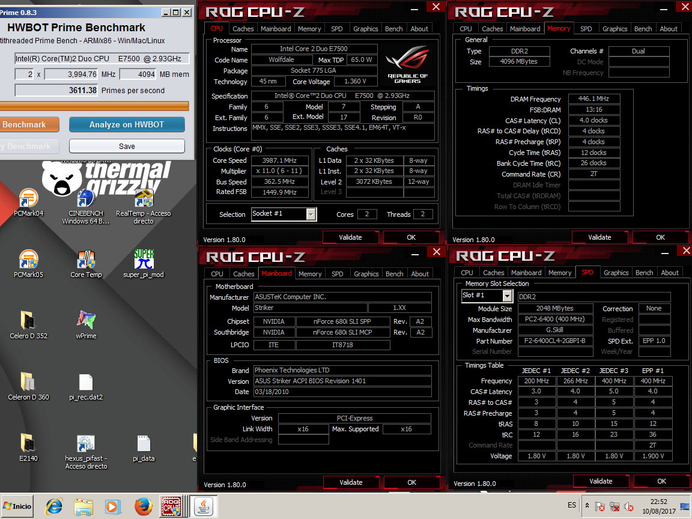Select the pi_rec.dat2 file icon
The height and width of the screenshot is (519, 692).
point(86,387)
